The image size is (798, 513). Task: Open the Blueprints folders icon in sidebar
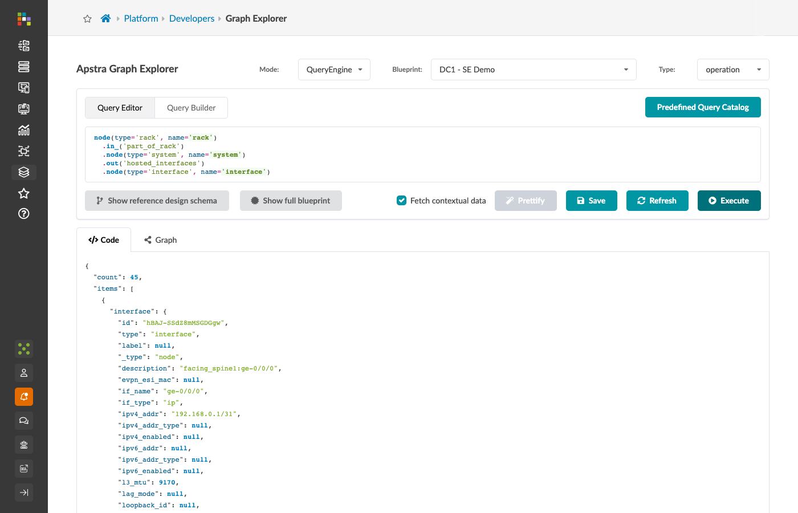tap(24, 46)
